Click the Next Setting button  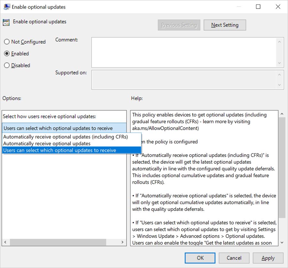pos(225,25)
